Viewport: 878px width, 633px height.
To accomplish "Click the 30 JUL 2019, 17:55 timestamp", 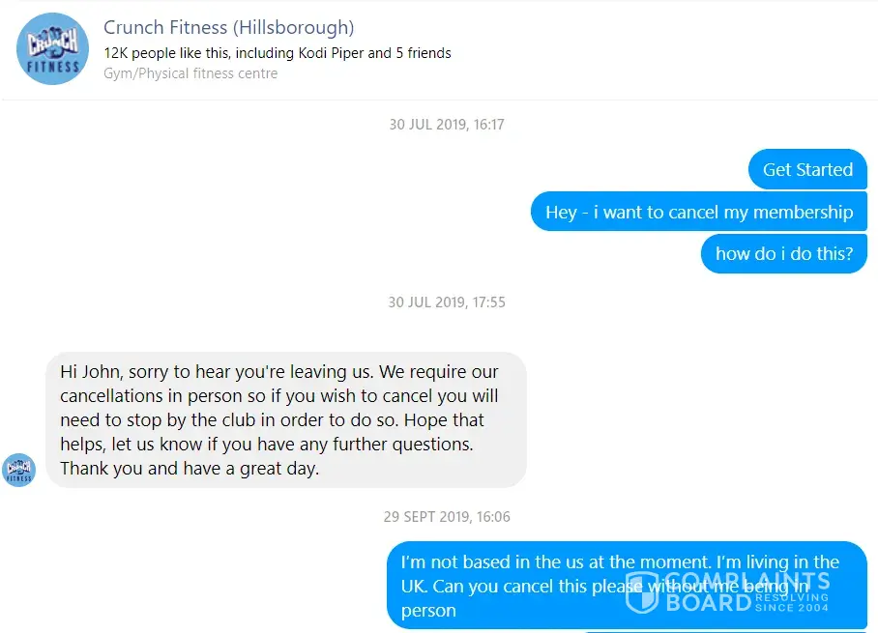I will pos(447,302).
